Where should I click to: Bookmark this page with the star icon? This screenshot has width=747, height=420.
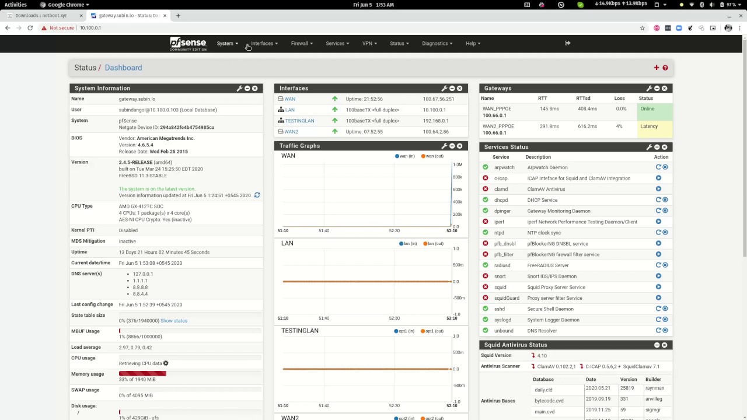pos(643,28)
